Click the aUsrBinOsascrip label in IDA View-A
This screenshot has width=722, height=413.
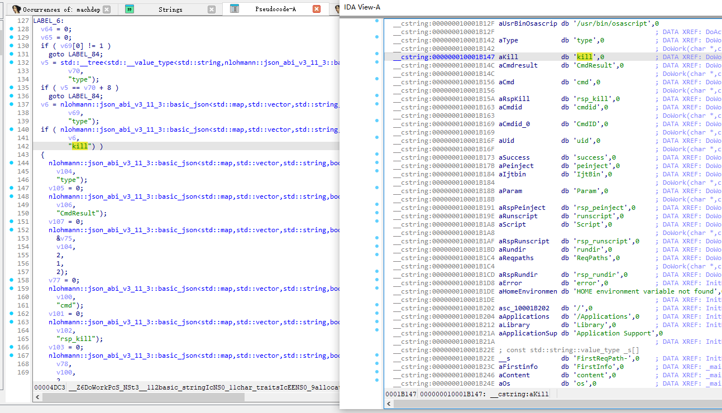(527, 23)
